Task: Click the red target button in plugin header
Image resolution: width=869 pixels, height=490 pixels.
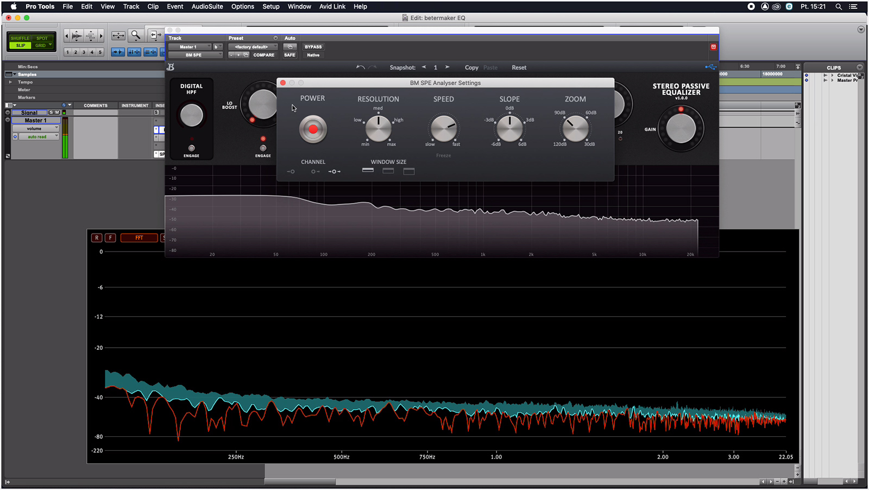Action: (x=714, y=47)
